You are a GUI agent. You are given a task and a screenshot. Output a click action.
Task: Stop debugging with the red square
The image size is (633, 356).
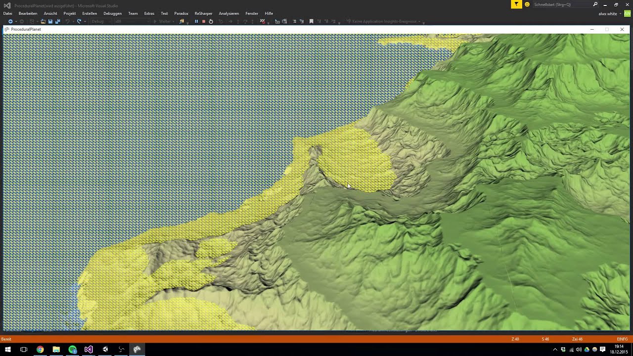click(203, 21)
